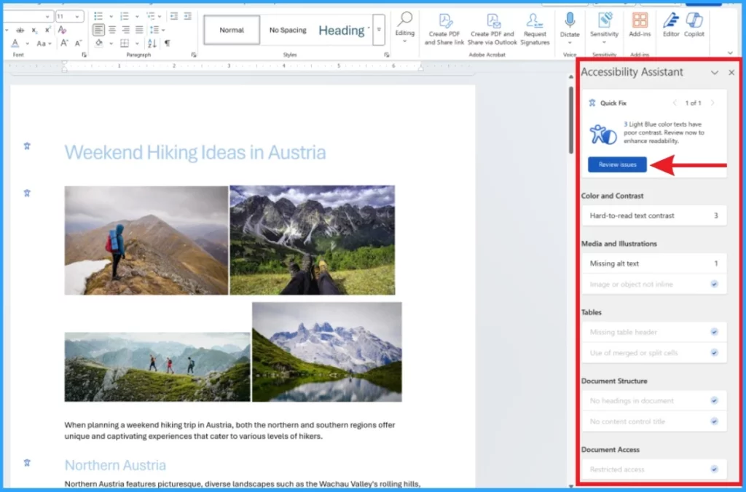Decrease the font size
This screenshot has height=492, width=746.
coord(79,43)
